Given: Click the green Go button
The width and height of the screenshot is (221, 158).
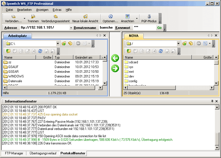Looking at the screenshot, I should pos(159,28).
